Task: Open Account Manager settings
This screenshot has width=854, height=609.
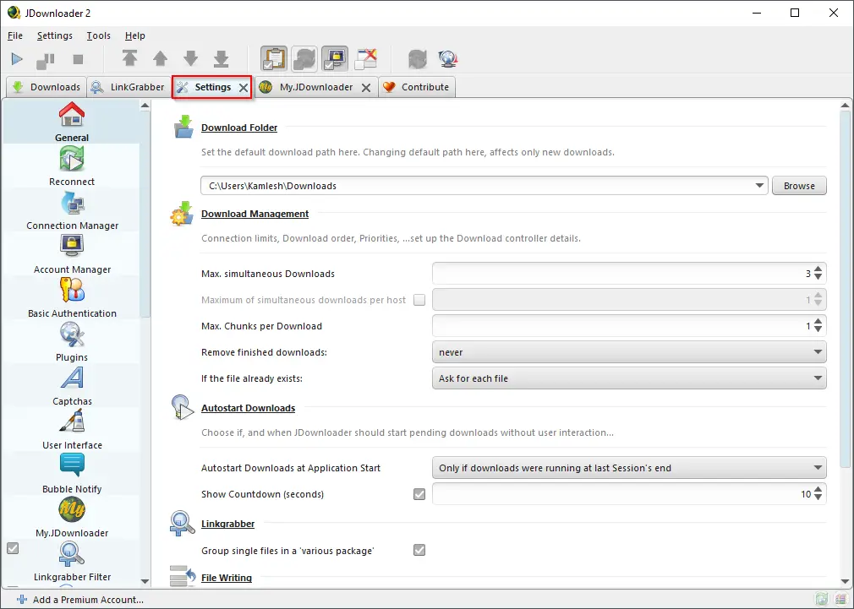Action: point(71,254)
